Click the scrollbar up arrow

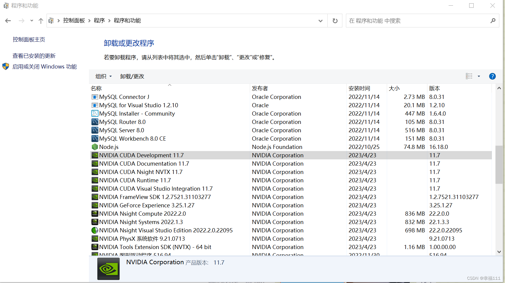499,88
